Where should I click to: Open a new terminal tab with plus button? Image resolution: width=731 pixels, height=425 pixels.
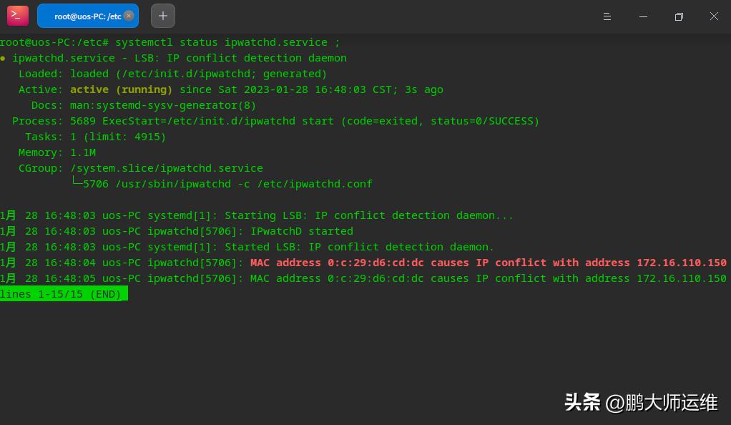coord(163,16)
